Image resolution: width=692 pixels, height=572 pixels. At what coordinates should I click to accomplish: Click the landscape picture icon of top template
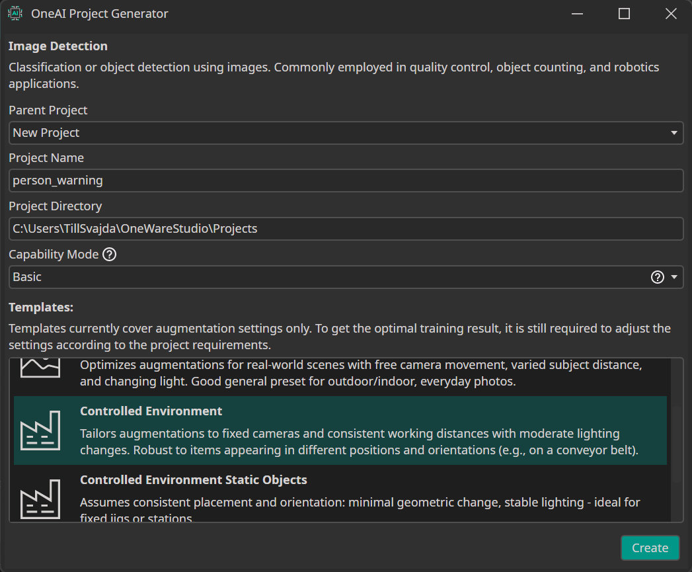40,368
